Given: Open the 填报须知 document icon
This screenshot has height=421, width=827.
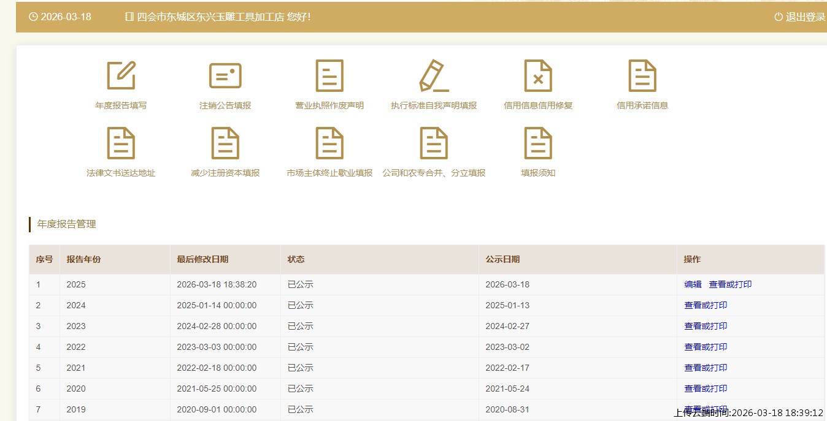Looking at the screenshot, I should (x=538, y=143).
